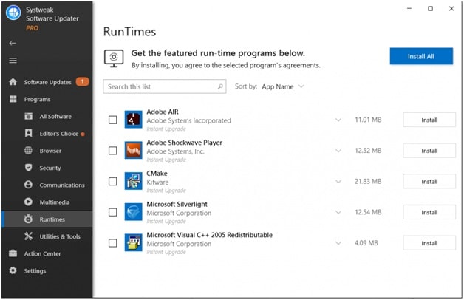Select the CMake checkbox

113,181
